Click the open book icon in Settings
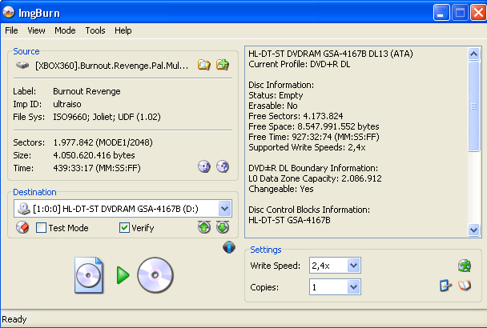The image size is (487, 328). pos(465,286)
